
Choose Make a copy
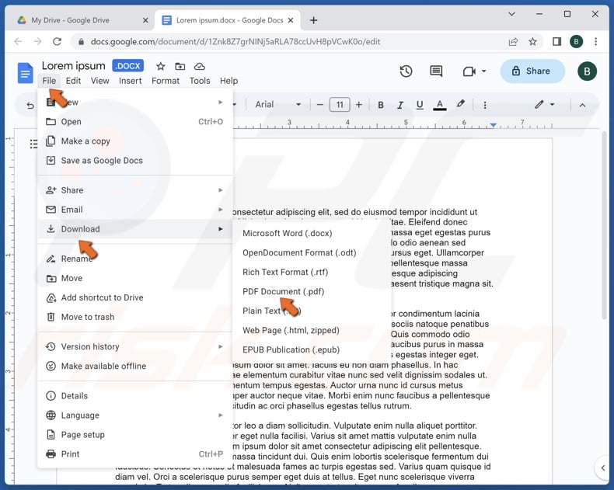(x=135, y=141)
